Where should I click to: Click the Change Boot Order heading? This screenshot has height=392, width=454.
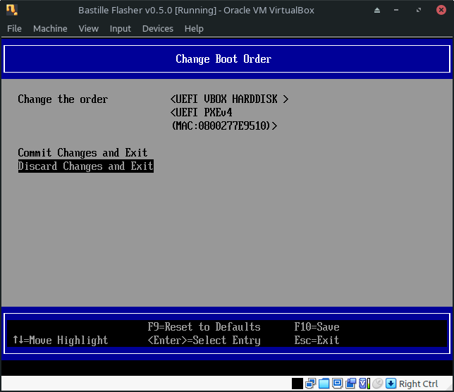223,59
